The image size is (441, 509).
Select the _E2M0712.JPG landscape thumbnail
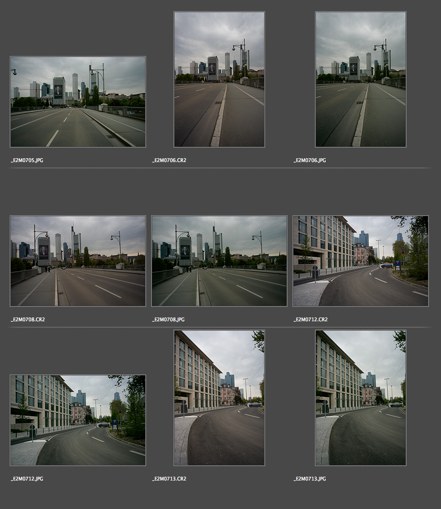pos(78,420)
